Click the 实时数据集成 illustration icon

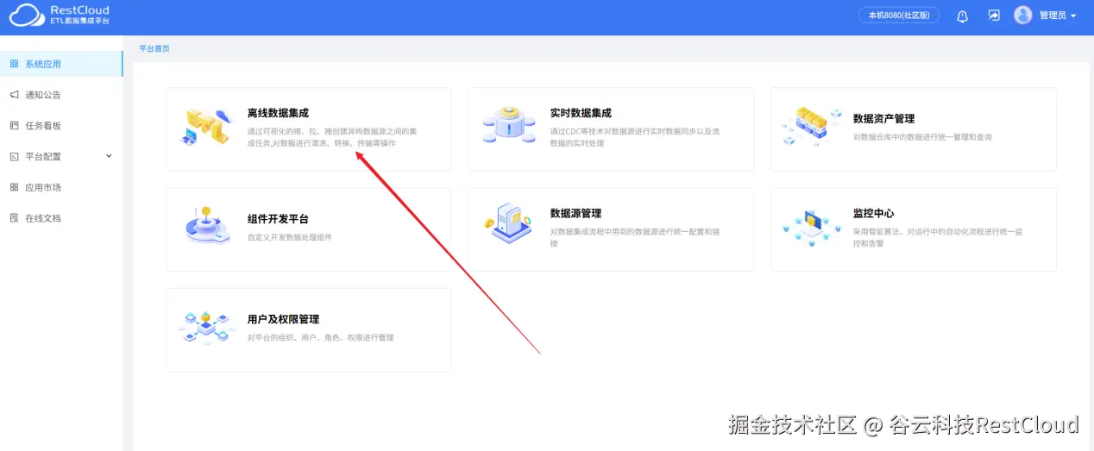509,126
